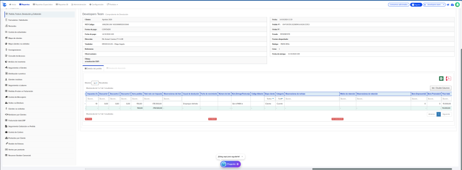The width and height of the screenshot is (462, 170).
Task: Click the Recaudos sidebar icon
Action: tap(6, 26)
